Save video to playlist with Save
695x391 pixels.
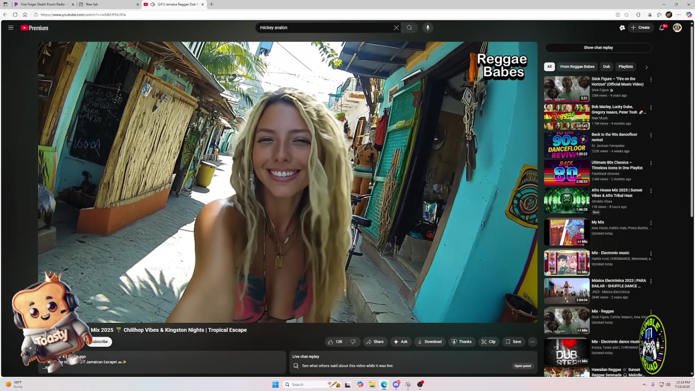pyautogui.click(x=513, y=342)
